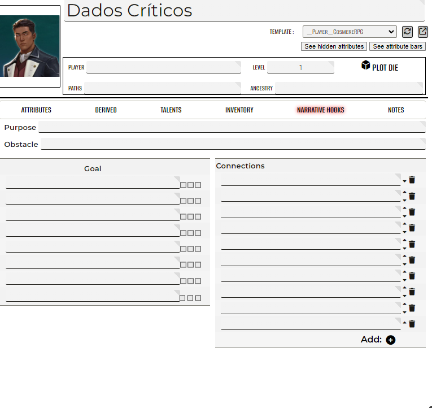Roll the Plot Die cube icon
This screenshot has width=432, height=408.
[x=365, y=66]
